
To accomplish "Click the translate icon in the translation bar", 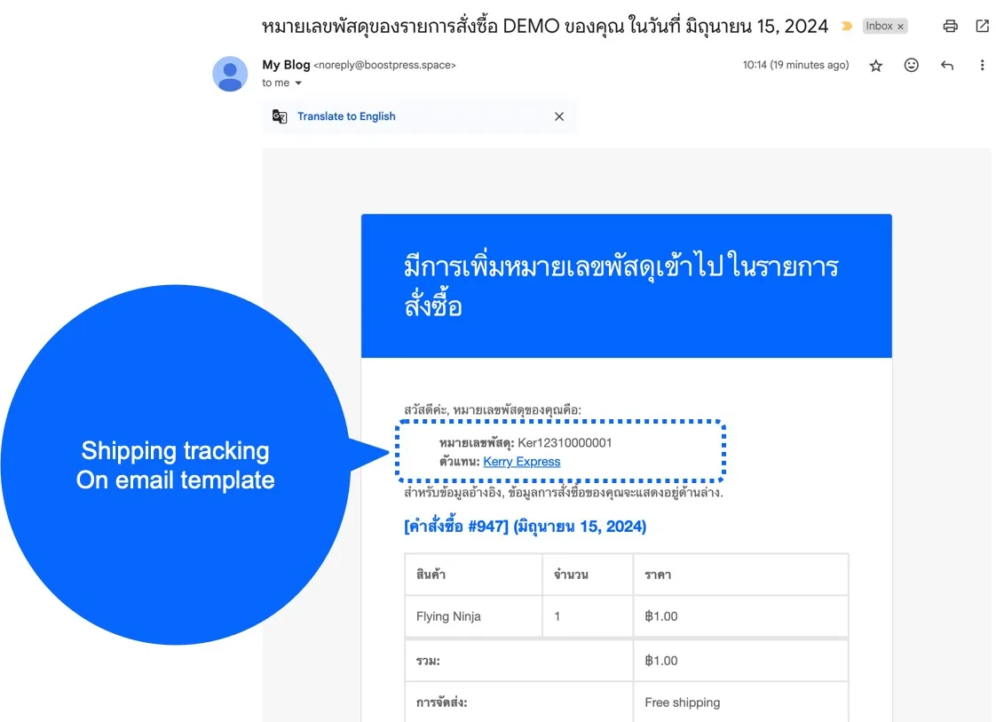I will coord(280,116).
